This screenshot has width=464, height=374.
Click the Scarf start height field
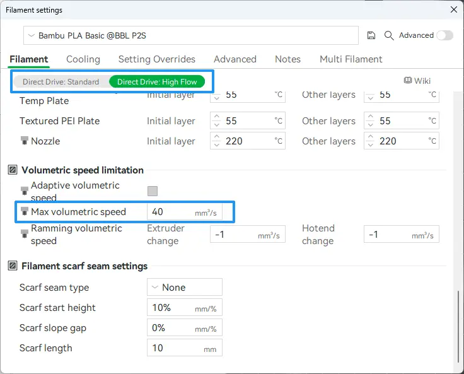click(x=185, y=307)
